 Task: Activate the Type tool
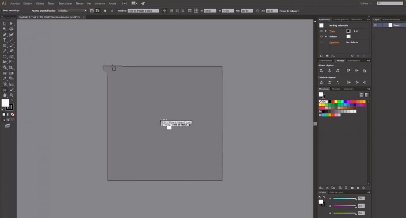(x=5, y=40)
